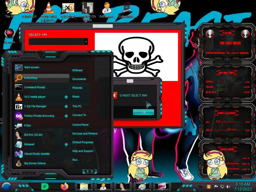This screenshot has height=192, width=256.
Task: Expand the SELECT VM dropdown in Botter
Action: click(x=86, y=41)
